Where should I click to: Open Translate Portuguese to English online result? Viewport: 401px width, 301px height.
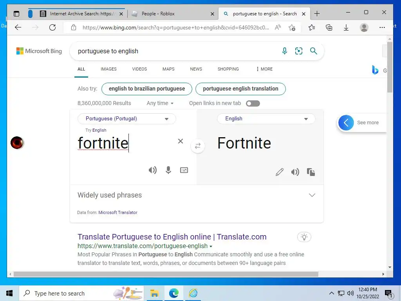coord(172,237)
